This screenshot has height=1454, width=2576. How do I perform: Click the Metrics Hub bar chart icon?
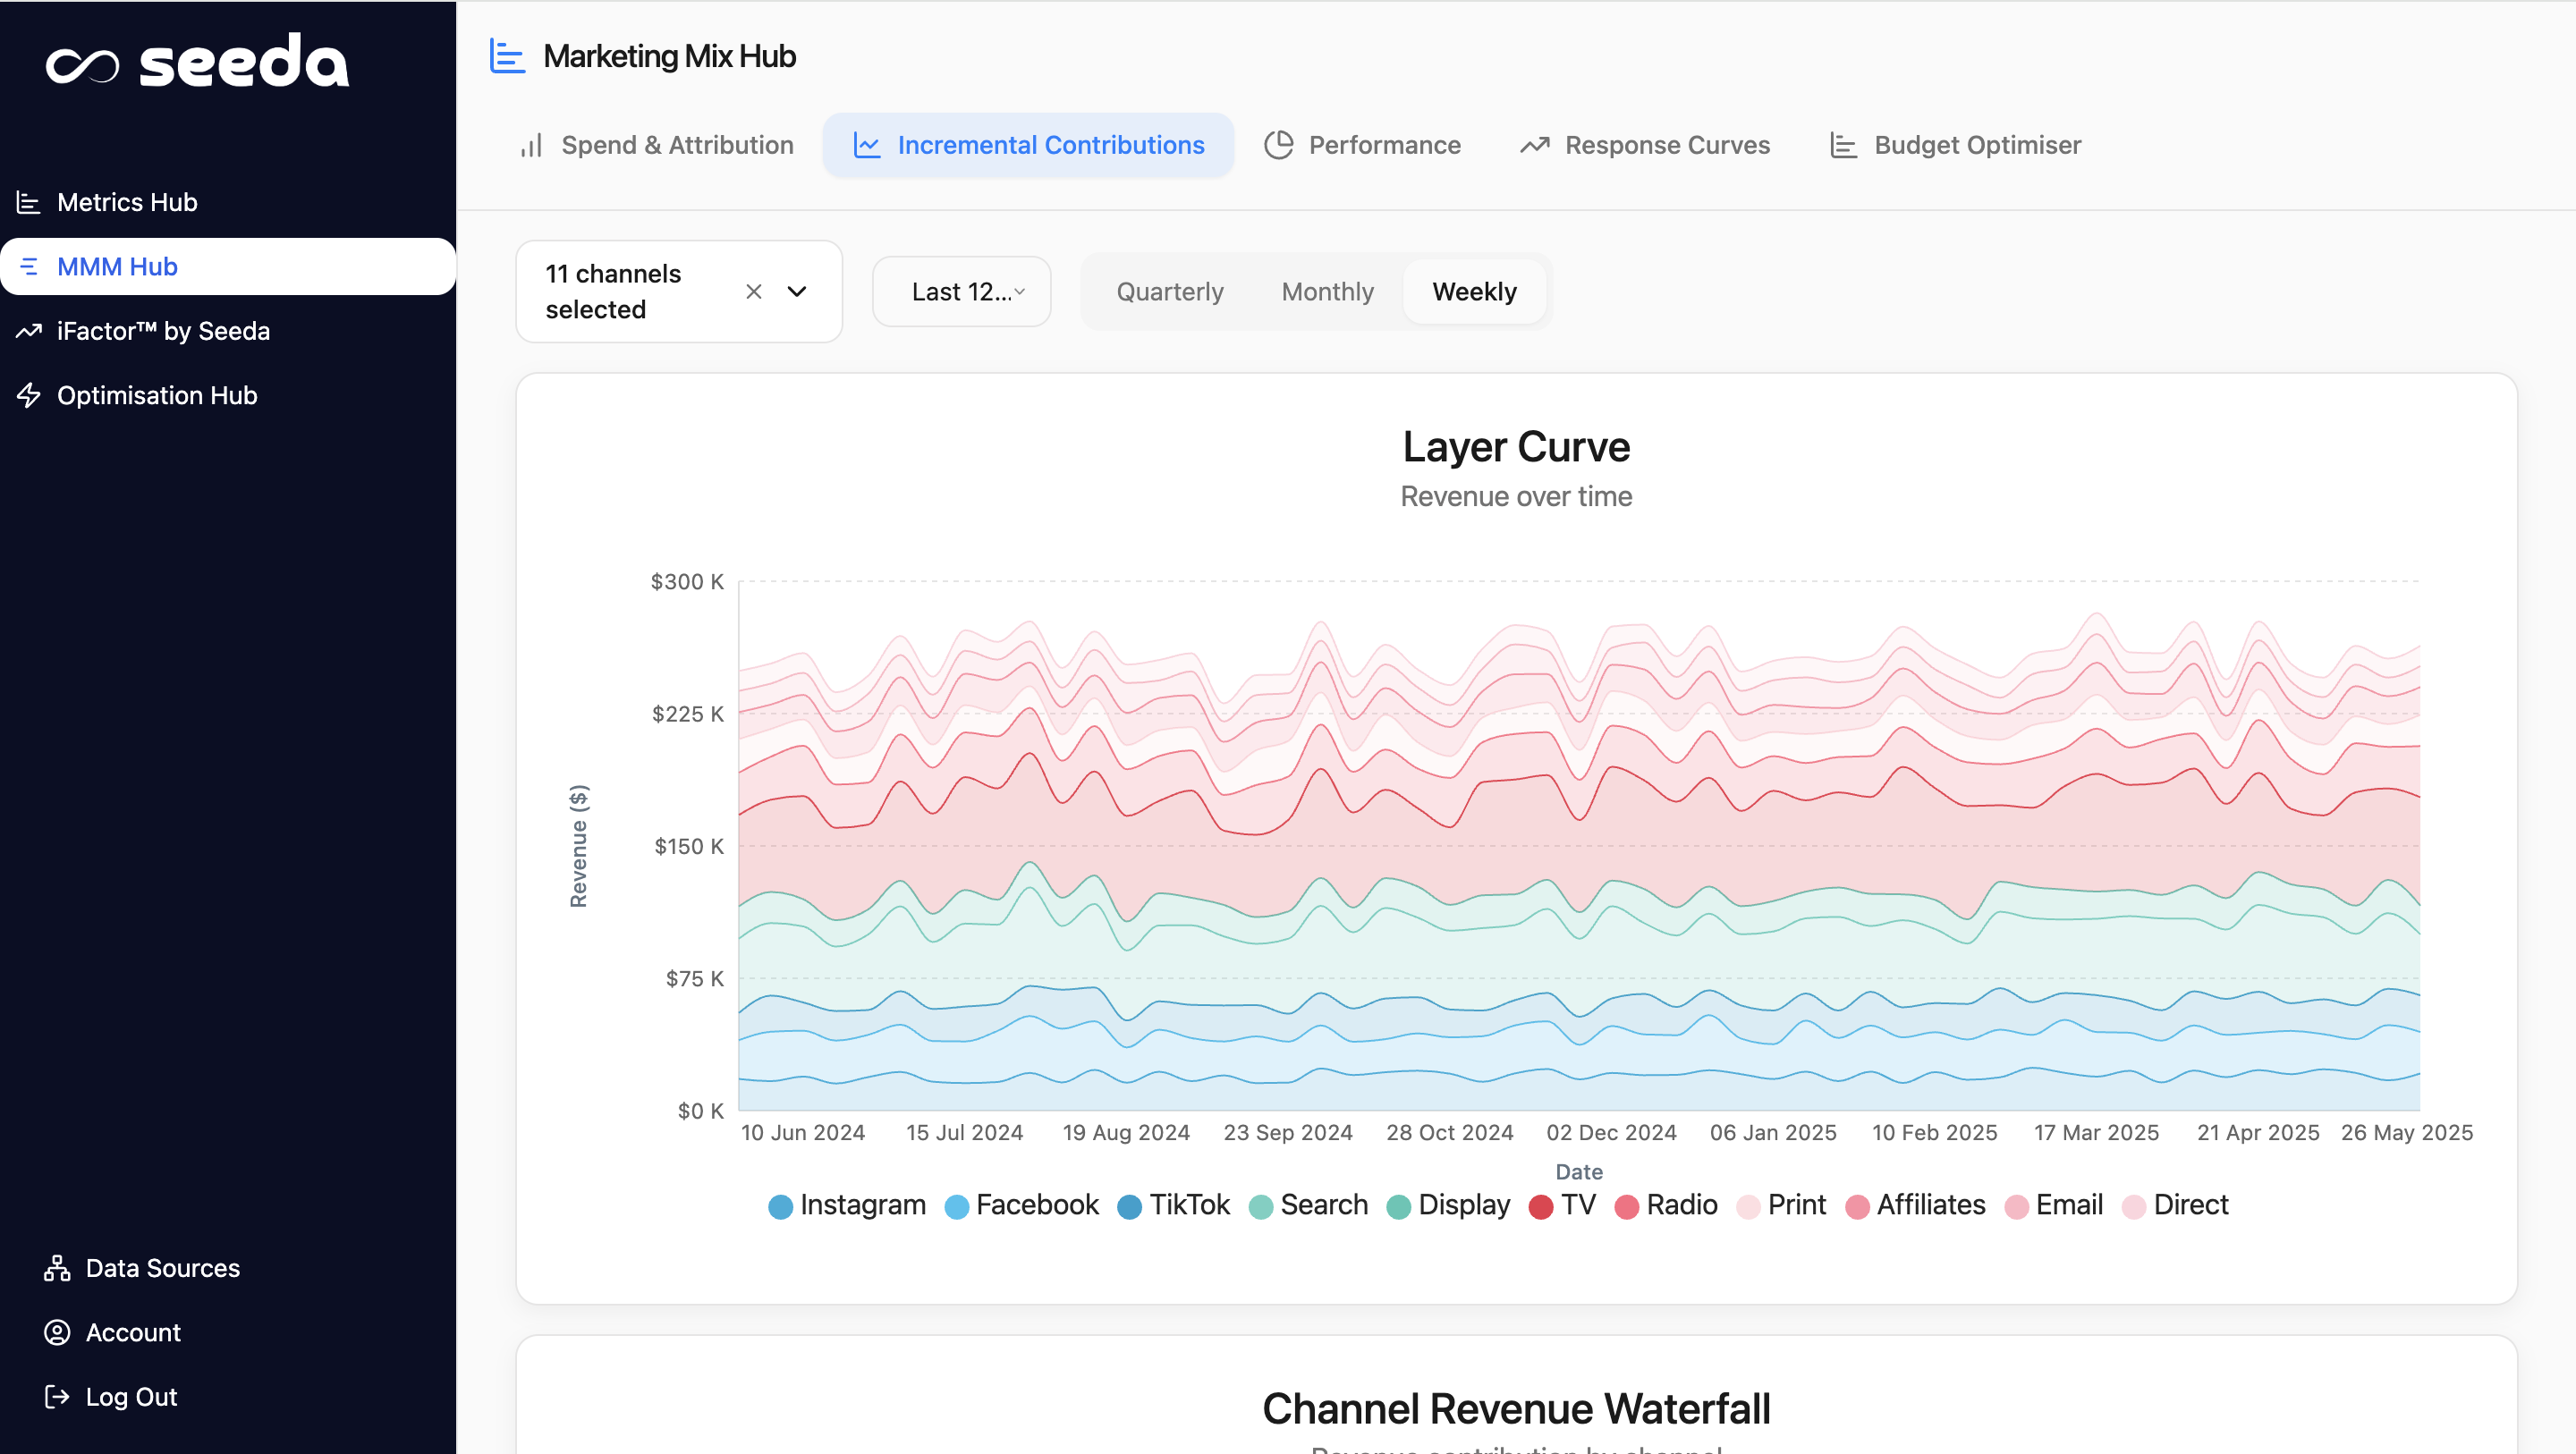28,203
